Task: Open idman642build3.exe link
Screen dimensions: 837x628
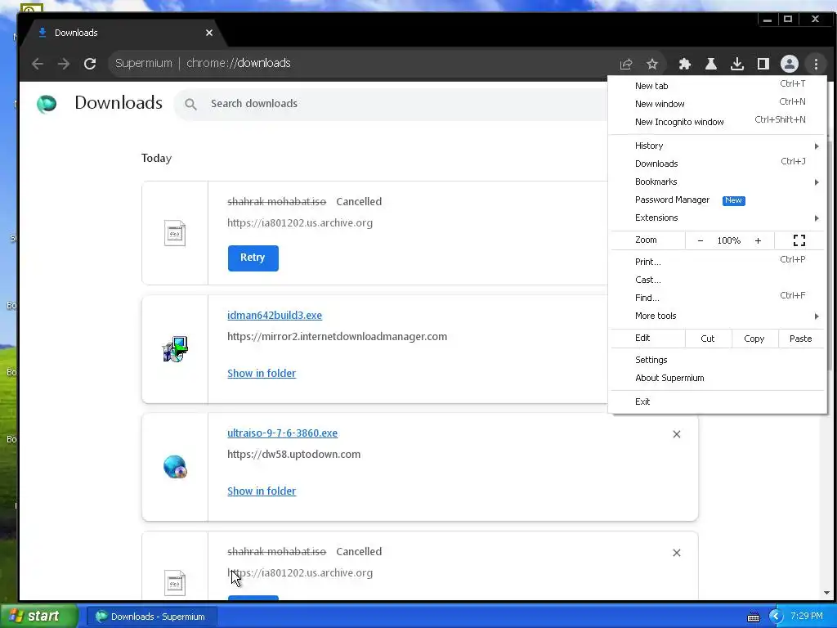Action: tap(275, 315)
